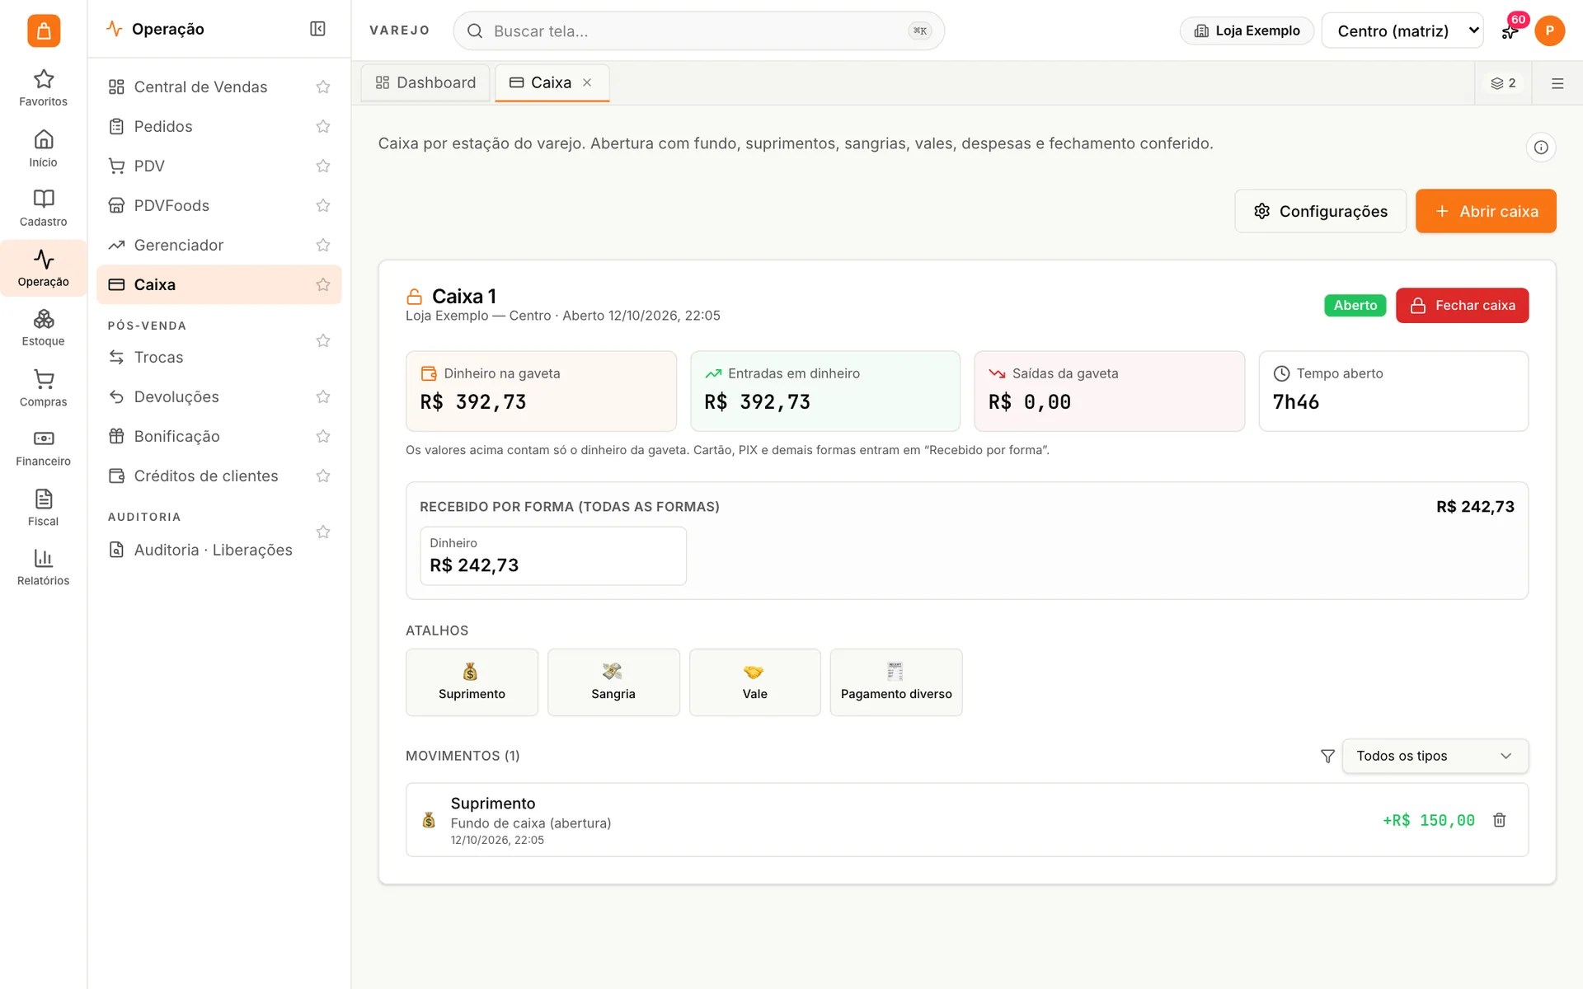This screenshot has height=989, width=1583.
Task: Open Central de Vendas in sidebar
Action: 200,87
